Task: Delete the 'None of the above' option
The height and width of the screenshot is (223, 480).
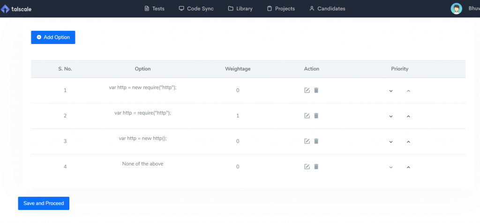Action: pyautogui.click(x=316, y=166)
